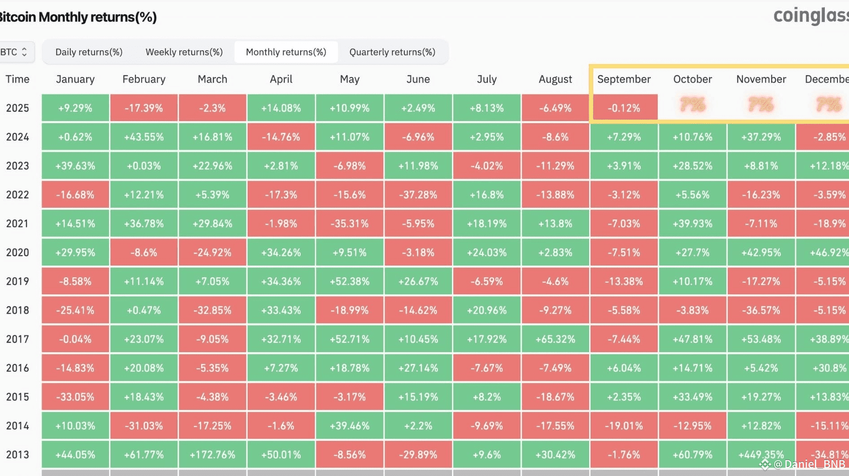The width and height of the screenshot is (849, 476).
Task: Click the 2025 November question-mark placeholder
Action: (761, 105)
